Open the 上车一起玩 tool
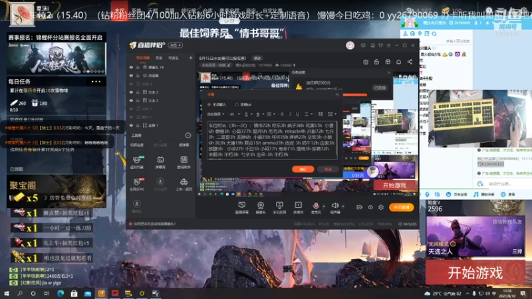 (184, 184)
